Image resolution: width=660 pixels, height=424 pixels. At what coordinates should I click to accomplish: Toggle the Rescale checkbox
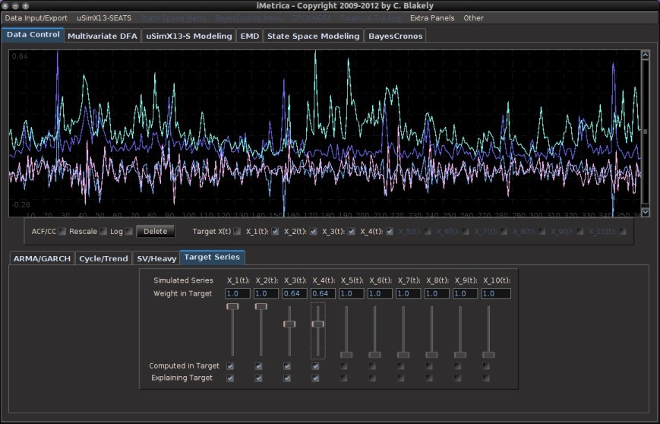pyautogui.click(x=103, y=231)
